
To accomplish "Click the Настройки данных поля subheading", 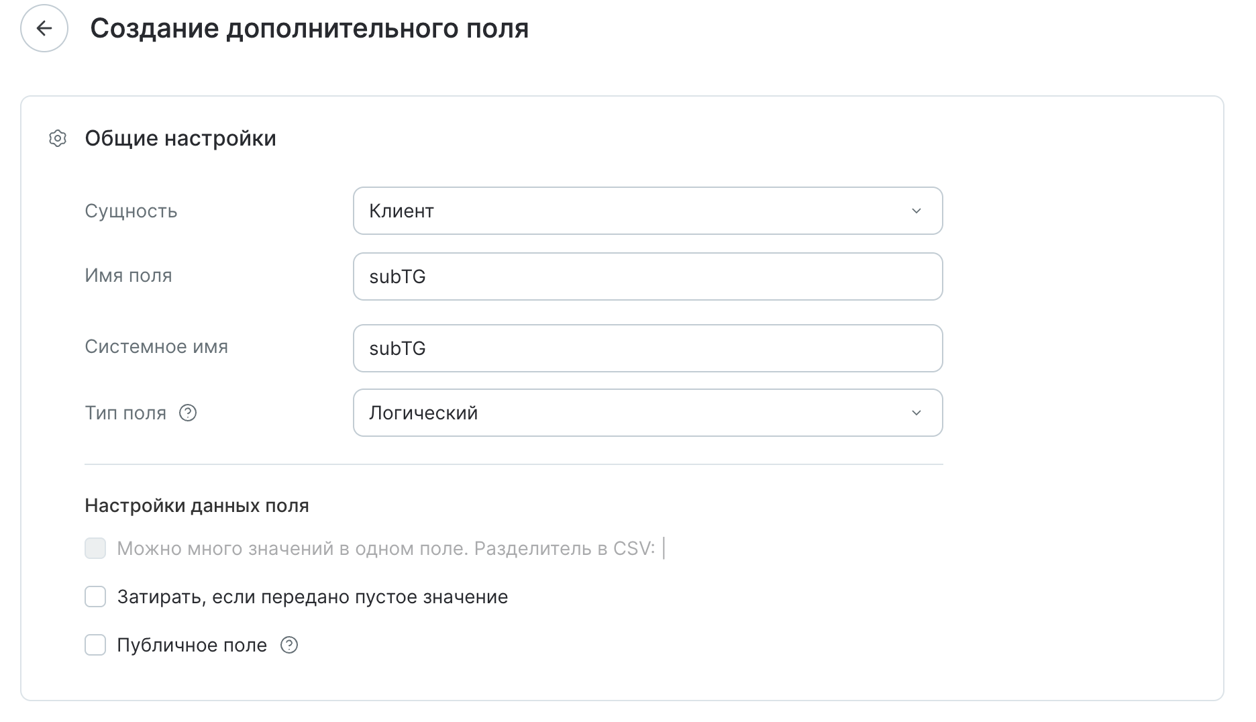I will coord(197,505).
